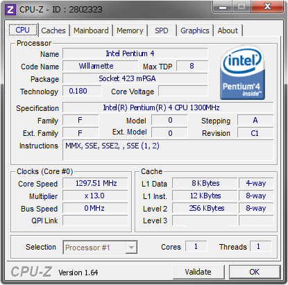Click the CPU-Z footer logo text
The height and width of the screenshot is (285, 288).
point(31,271)
